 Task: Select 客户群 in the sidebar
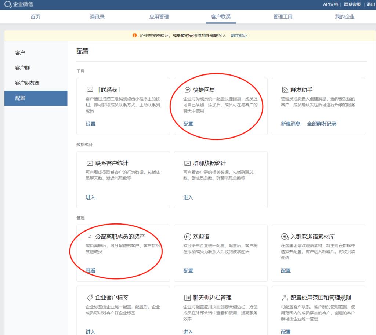23,67
